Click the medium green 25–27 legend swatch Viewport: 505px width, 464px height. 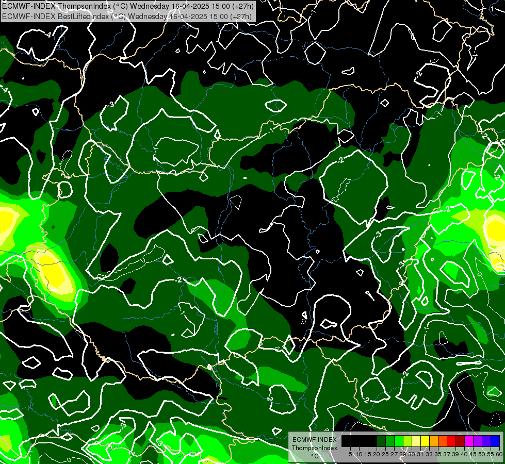click(390, 441)
